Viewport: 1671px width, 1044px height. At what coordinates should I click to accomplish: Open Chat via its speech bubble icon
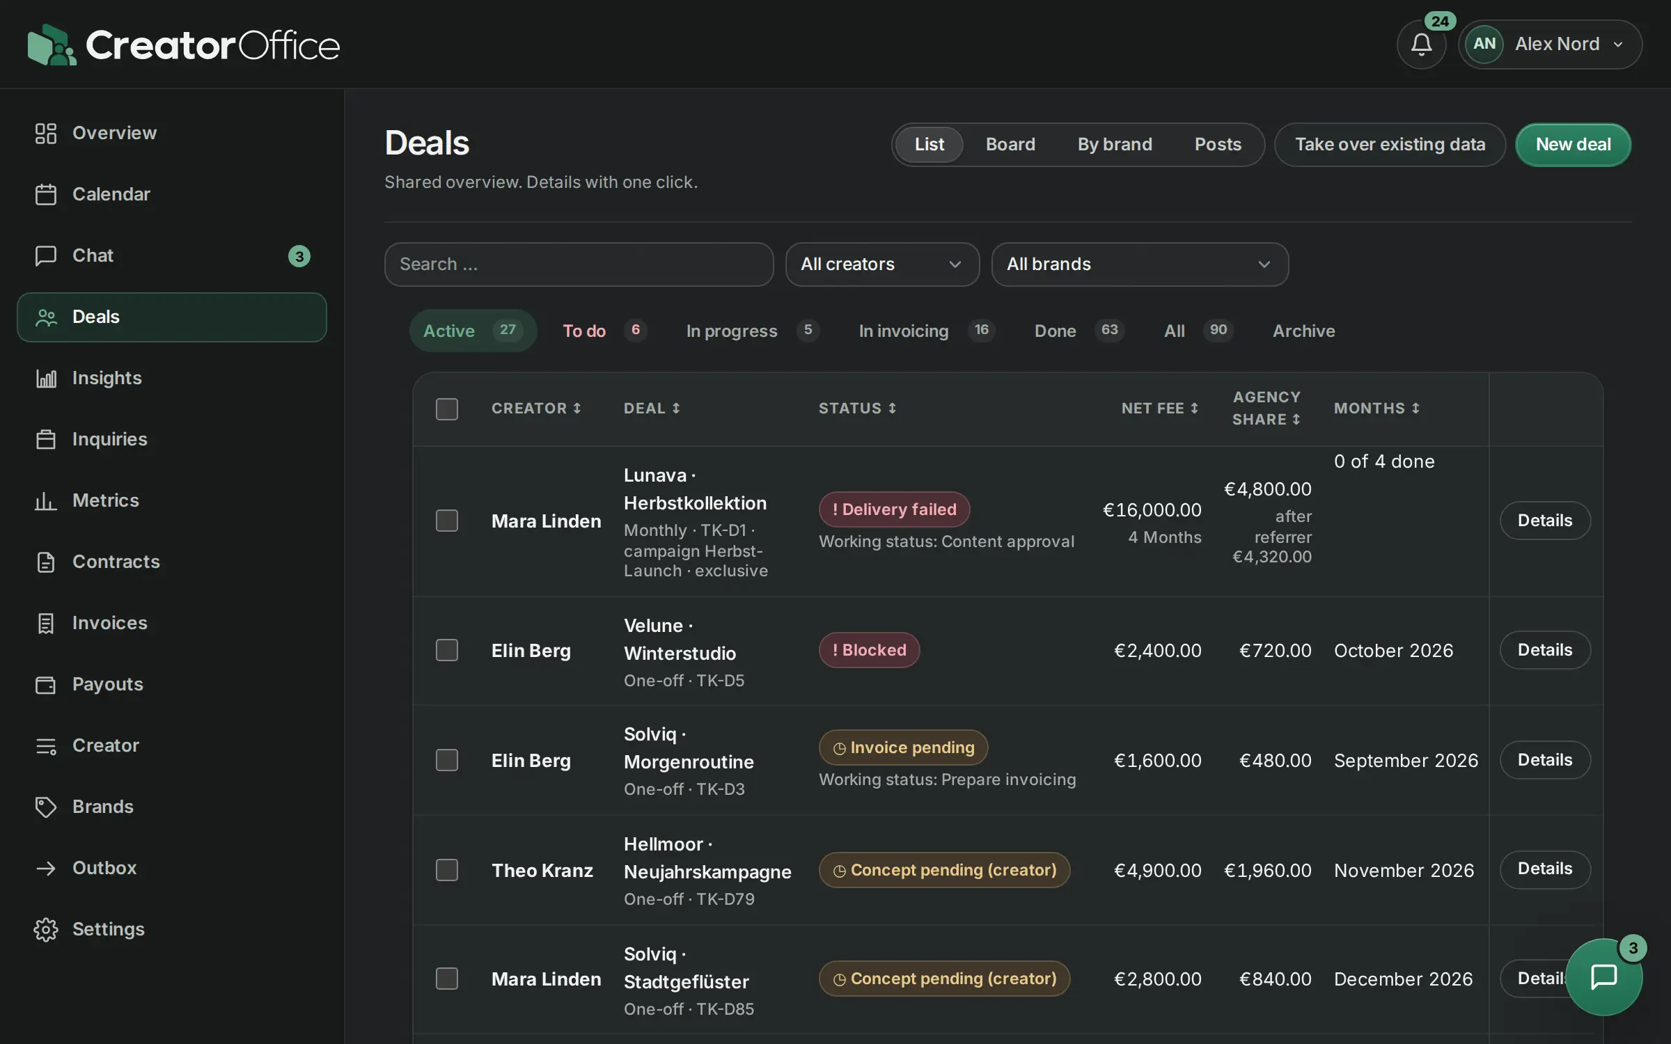click(46, 255)
